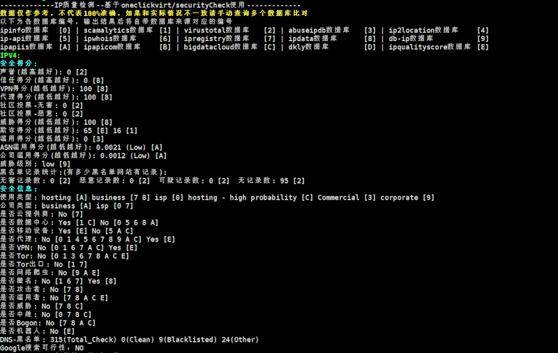Image resolution: width=558 pixels, height=353 pixels.
Task: Select scamalytics database [1] label
Action: [x=128, y=30]
